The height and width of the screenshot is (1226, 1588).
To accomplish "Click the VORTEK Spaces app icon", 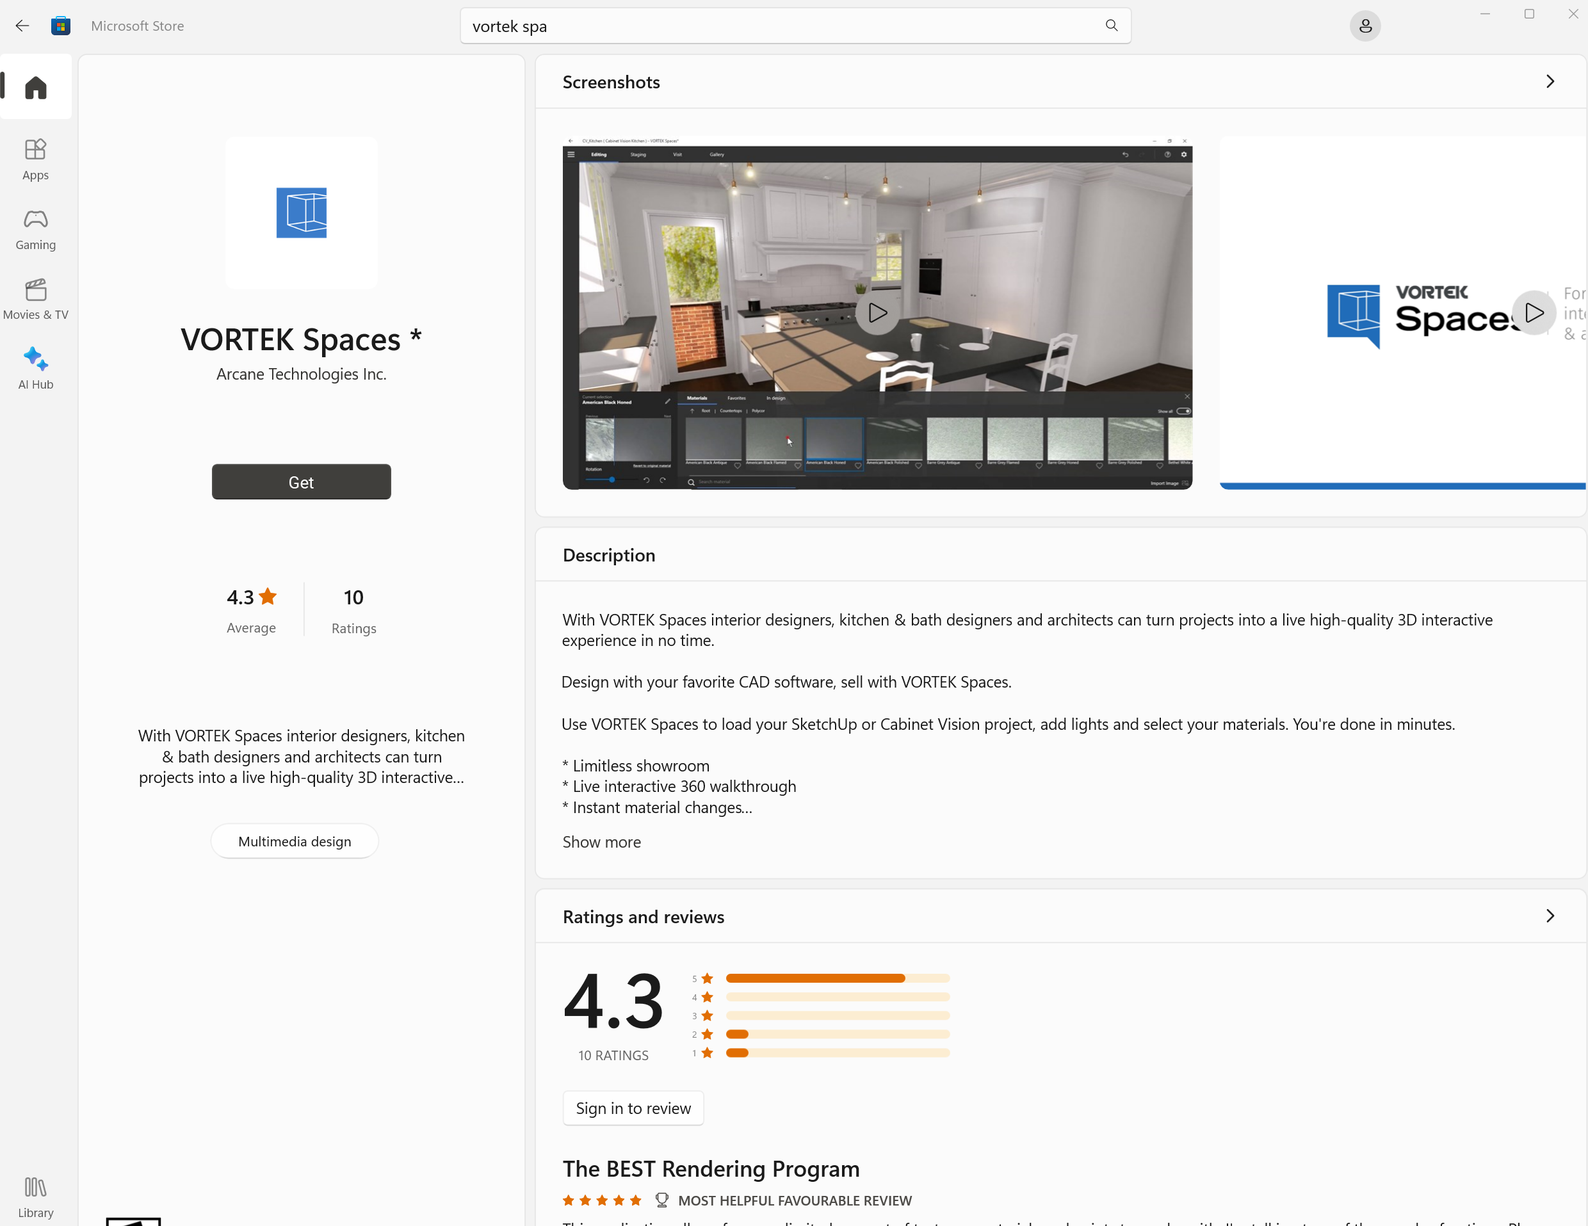I will pyautogui.click(x=301, y=213).
